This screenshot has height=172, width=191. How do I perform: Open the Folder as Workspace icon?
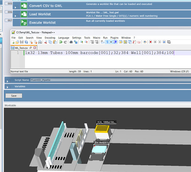click(139, 42)
